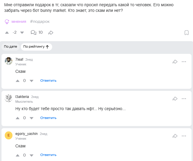The image size is (193, 161).
Task: Bookmark this question
Action: coord(186,33)
